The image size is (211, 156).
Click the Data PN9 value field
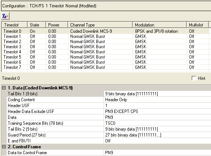click(157, 117)
